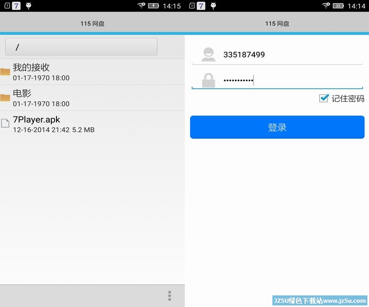Tap the 7Player.apk file icon
Viewport: 369px width, 307px height.
5,123
